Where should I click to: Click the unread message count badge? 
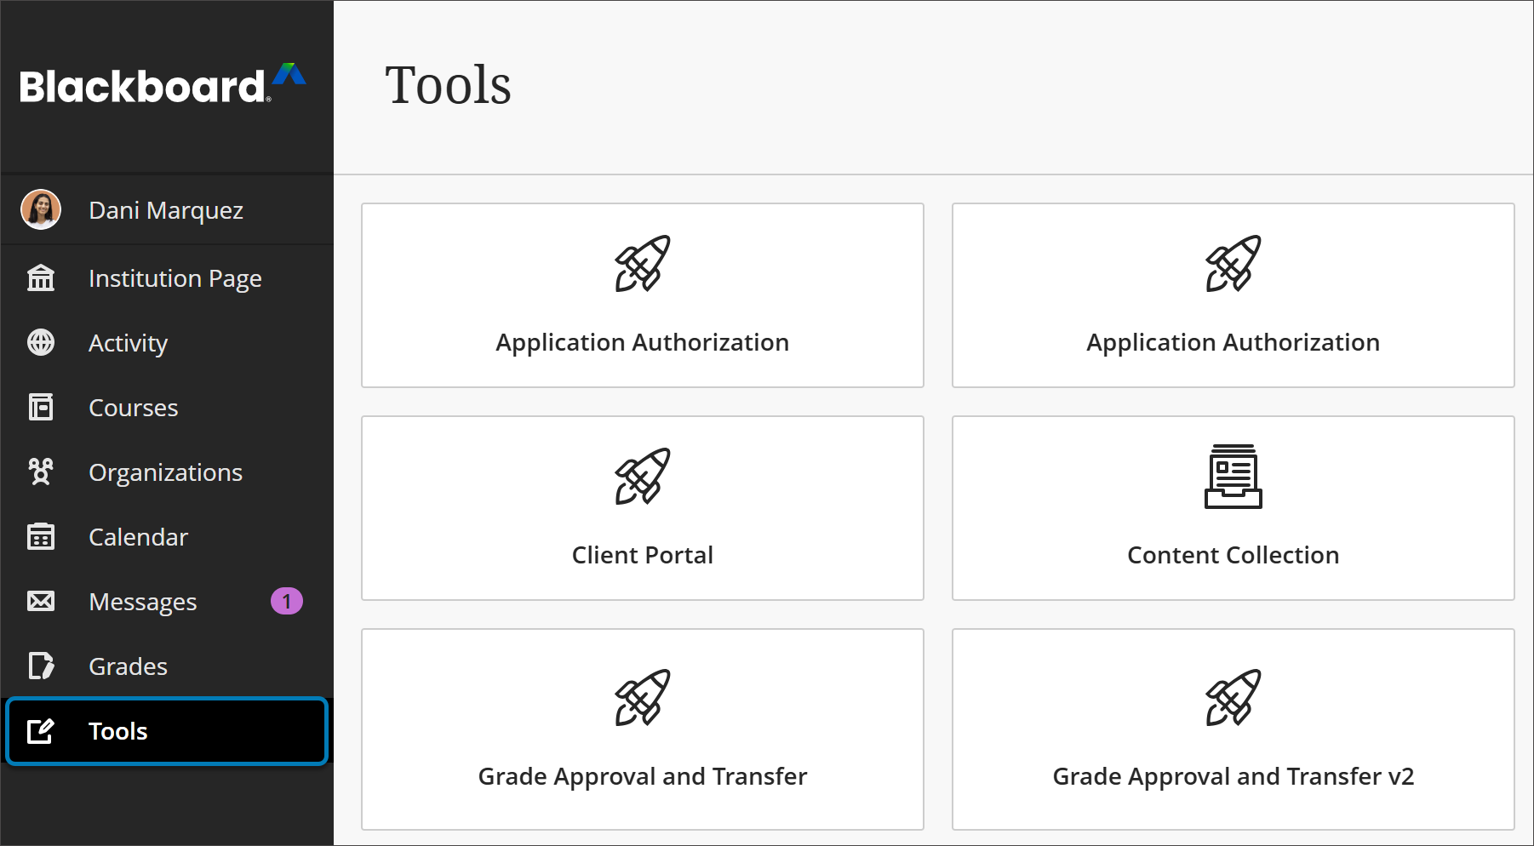[289, 602]
